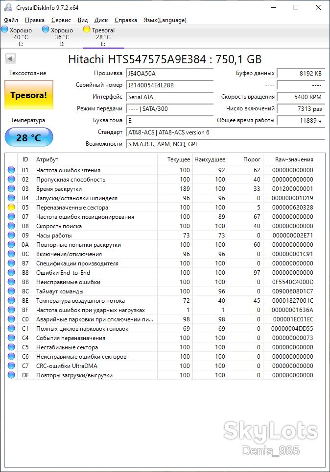This screenshot has width=330, height=472.
Task: Select the Аварийные парковки при отключении row
Action: click(161, 319)
